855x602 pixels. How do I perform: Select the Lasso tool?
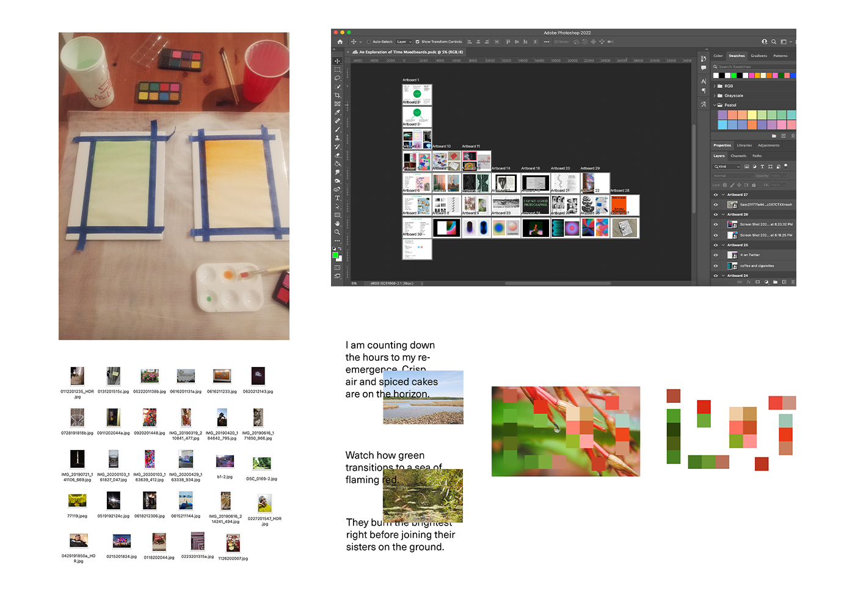(337, 78)
